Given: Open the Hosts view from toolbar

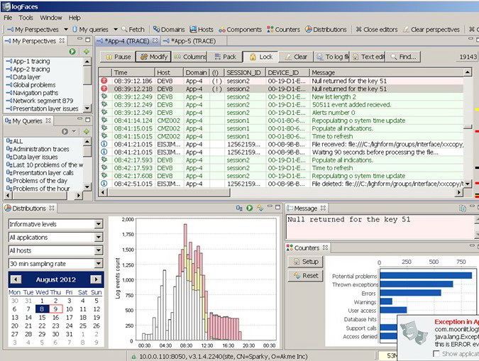Looking at the screenshot, I should [201, 30].
